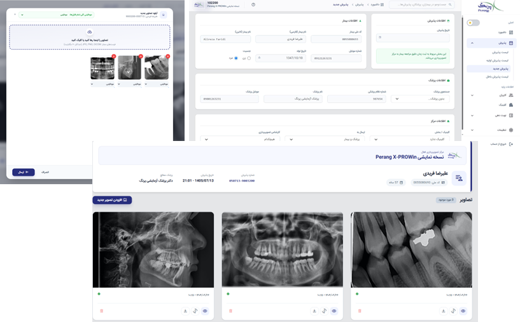Delete the panoramic X-ray card

[x=230, y=311]
